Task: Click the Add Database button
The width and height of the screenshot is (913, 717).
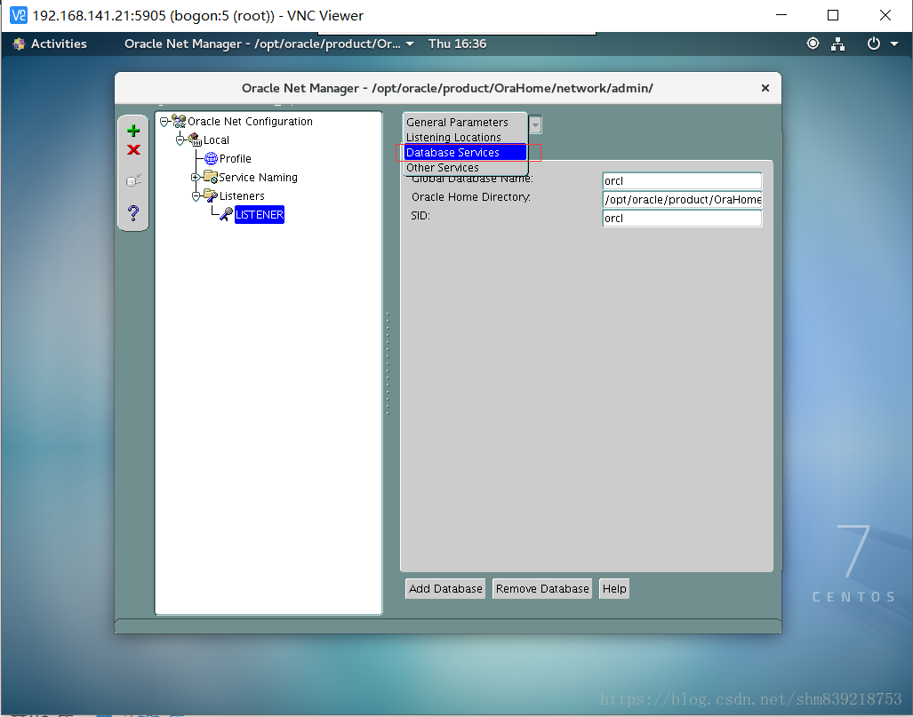Action: [445, 588]
